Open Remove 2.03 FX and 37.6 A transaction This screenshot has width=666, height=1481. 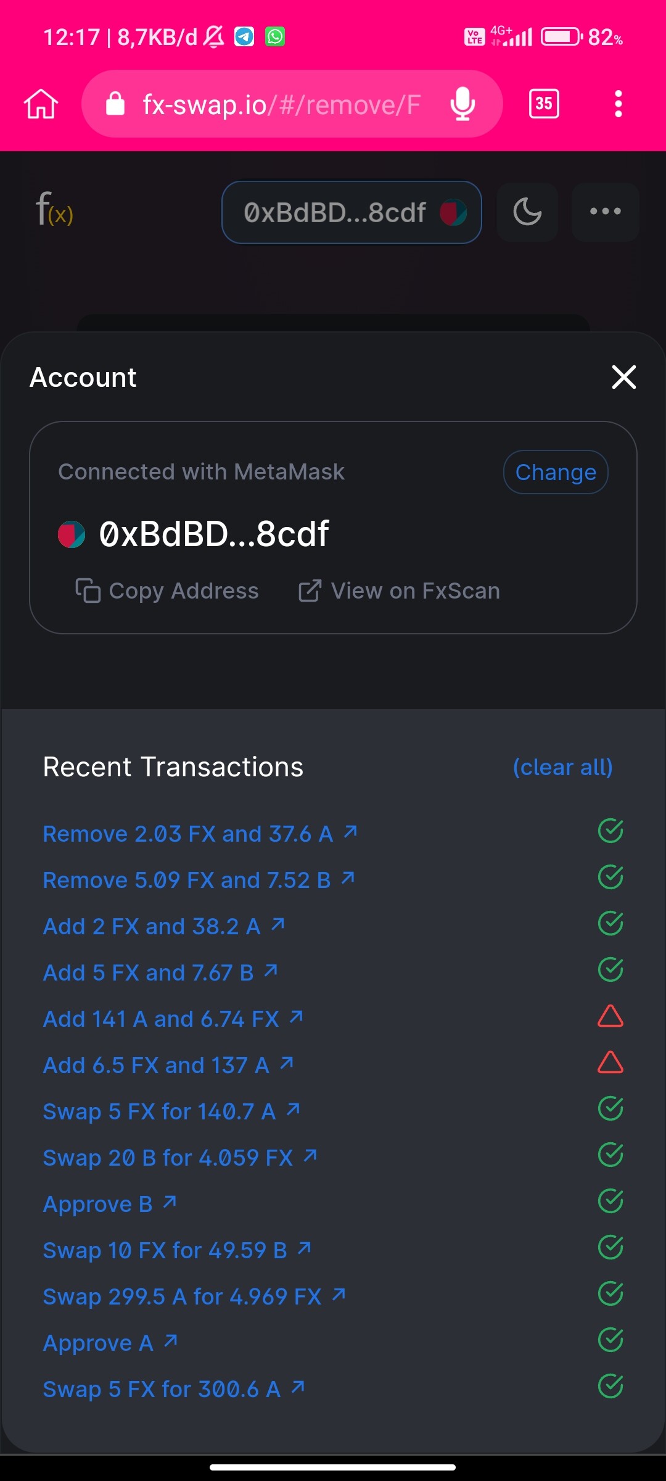pyautogui.click(x=199, y=834)
